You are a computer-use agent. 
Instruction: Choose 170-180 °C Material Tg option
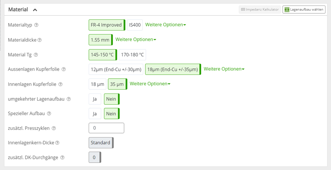[132, 54]
